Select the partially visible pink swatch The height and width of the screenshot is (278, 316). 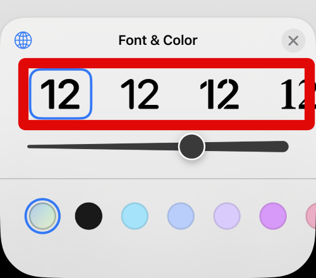pos(312,216)
